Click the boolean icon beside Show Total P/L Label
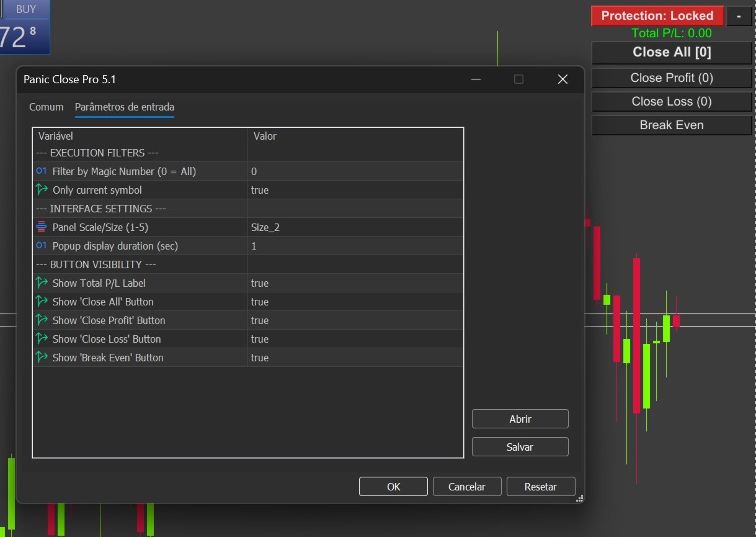 click(42, 282)
